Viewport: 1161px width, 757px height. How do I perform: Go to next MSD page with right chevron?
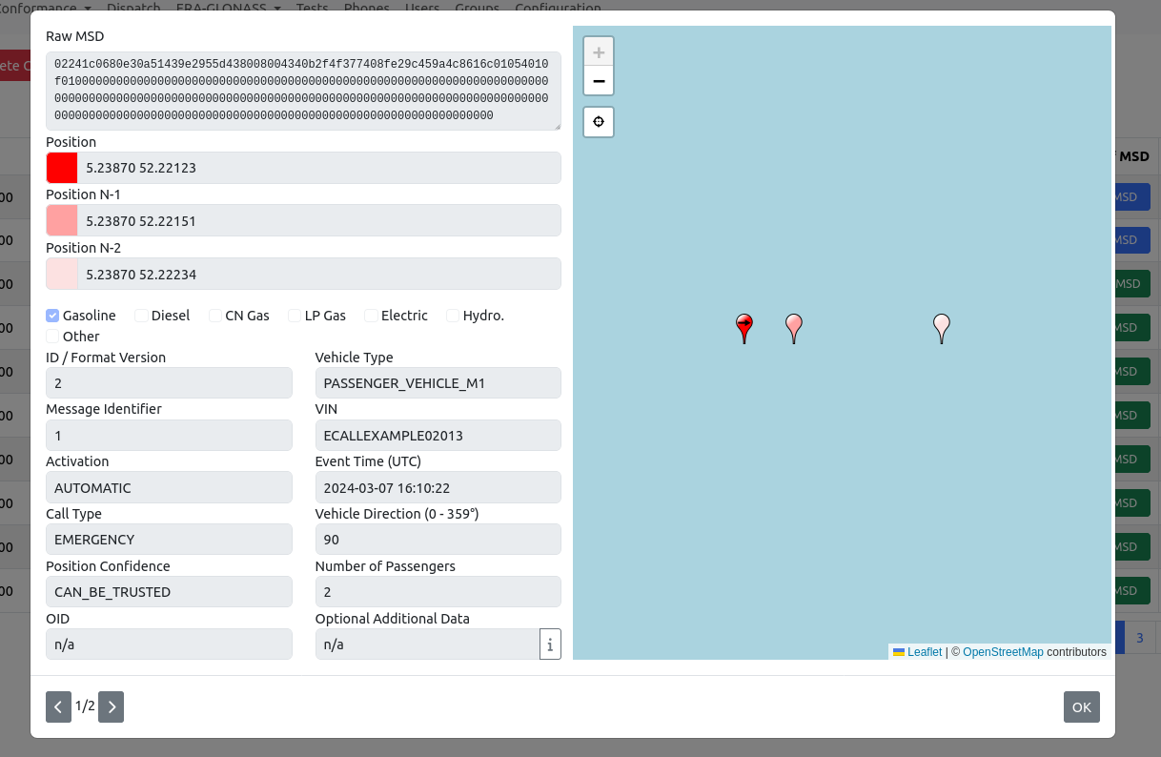coord(111,706)
